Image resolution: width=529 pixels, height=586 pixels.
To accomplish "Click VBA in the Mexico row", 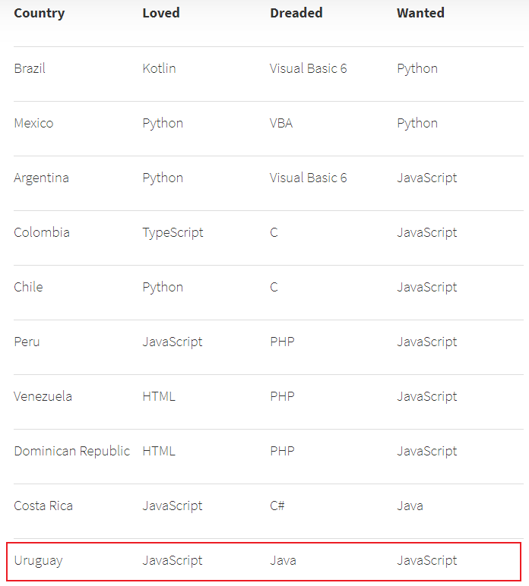I will point(283,123).
